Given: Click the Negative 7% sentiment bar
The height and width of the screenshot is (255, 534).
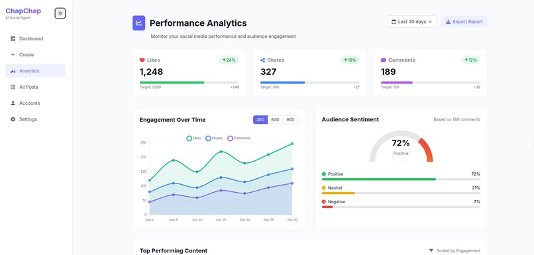Looking at the screenshot, I should 401,207.
